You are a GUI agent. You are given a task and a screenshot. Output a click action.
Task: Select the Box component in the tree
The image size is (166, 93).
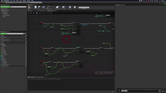coord(5,17)
